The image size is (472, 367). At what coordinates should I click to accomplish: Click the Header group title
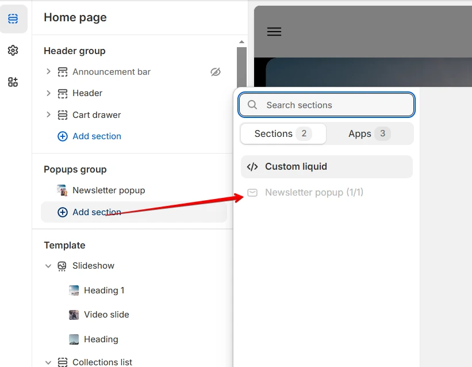75,51
